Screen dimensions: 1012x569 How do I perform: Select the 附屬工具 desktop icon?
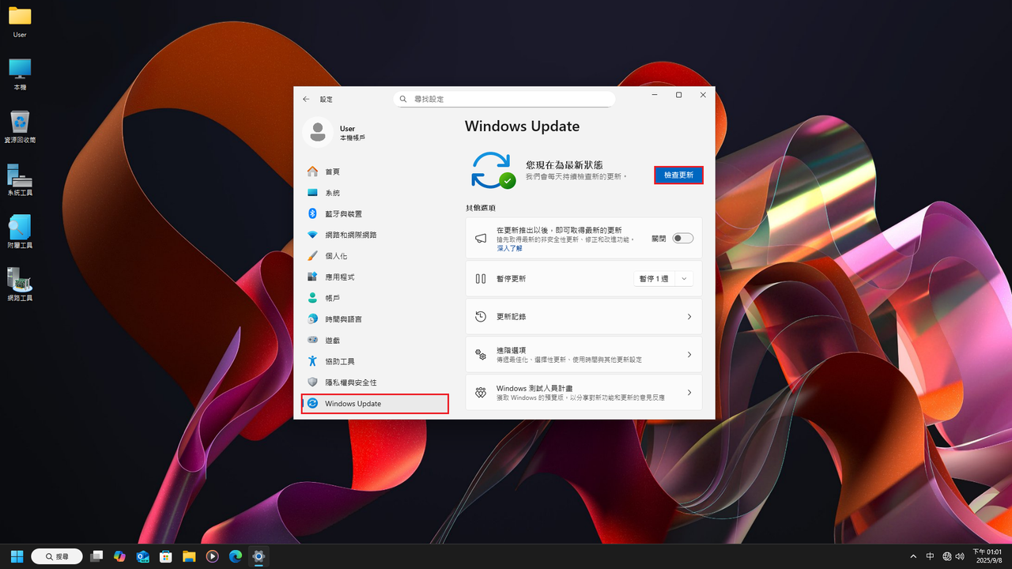(x=20, y=233)
